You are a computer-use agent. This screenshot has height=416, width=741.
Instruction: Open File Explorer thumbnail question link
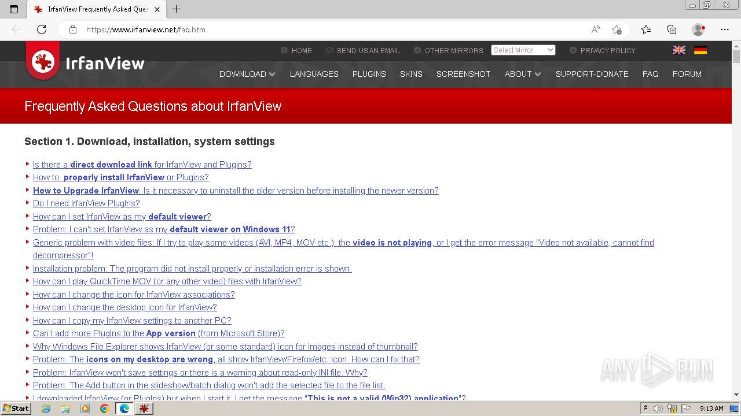225,347
